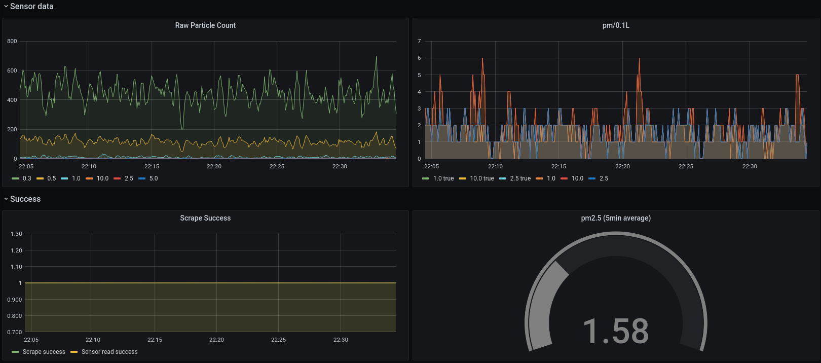
Task: Click the light blue swatch for '2.5 true'
Action: pos(503,178)
